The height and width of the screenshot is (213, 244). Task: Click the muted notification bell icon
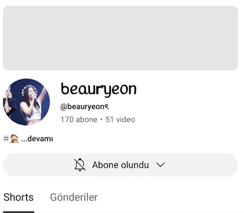point(80,165)
